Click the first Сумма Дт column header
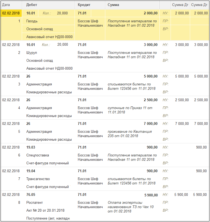 coord(180,5)
